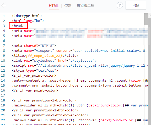151x125 pixels.
Task: Click the .entry-content a rule line
Action: pos(80,81)
